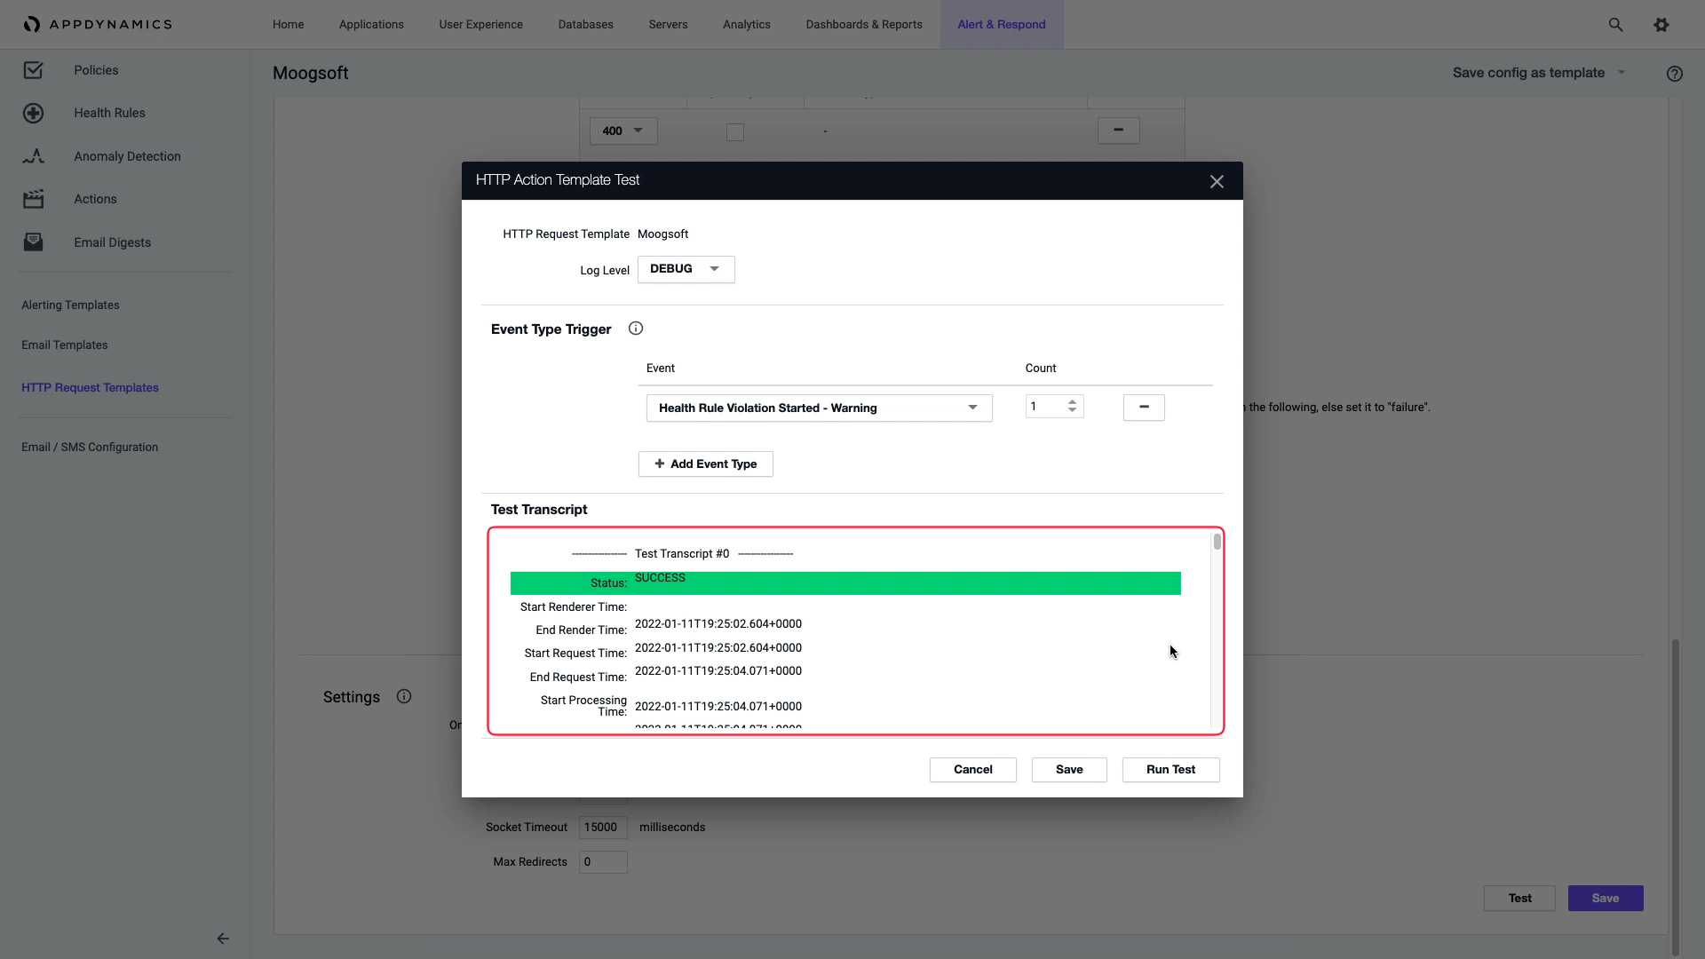Click Save in the test dialog

click(x=1069, y=770)
